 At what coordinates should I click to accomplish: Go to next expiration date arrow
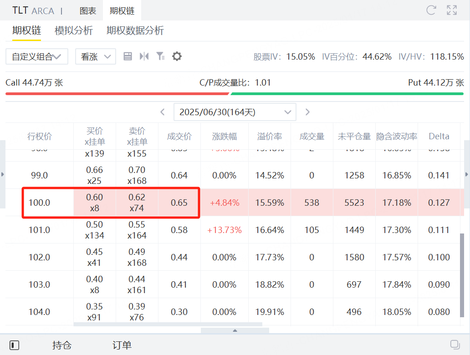307,112
